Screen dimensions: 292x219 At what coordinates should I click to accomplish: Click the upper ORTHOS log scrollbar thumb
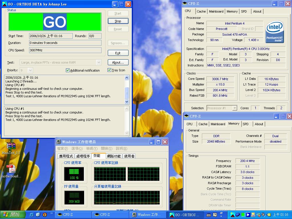[x=127, y=93]
